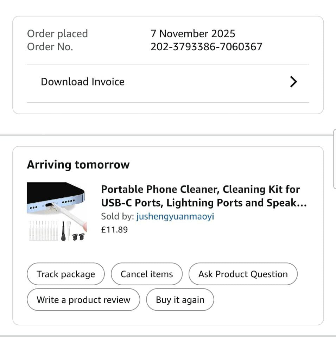Open the phone cleaner product thumbnail

point(57,212)
